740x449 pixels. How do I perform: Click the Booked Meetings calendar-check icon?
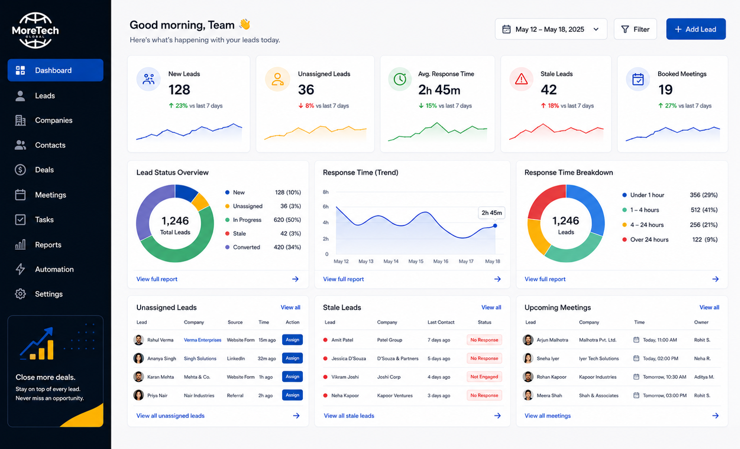point(638,79)
